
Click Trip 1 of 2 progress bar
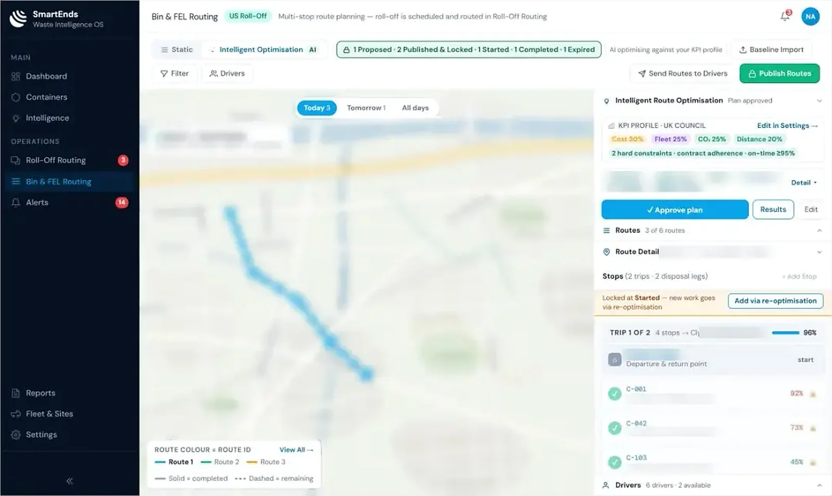pyautogui.click(x=785, y=333)
